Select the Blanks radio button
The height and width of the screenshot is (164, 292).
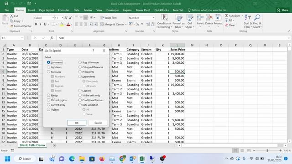(x=48, y=95)
